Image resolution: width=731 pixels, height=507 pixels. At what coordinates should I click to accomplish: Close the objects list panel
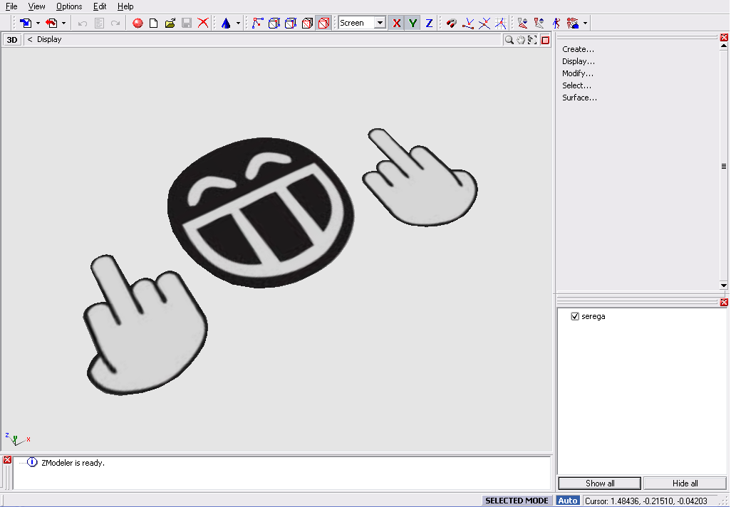(724, 303)
